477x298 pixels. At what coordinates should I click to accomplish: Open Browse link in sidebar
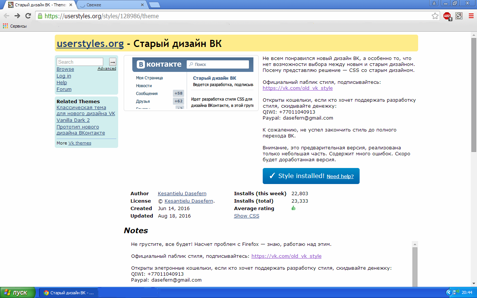[65, 69]
